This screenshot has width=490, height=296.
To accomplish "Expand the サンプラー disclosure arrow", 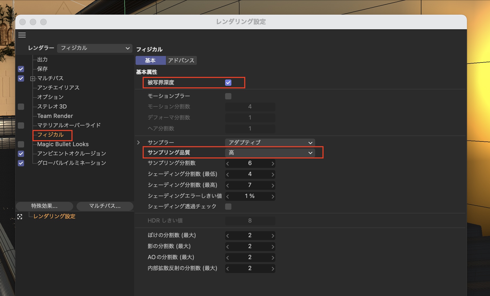I will tap(138, 143).
